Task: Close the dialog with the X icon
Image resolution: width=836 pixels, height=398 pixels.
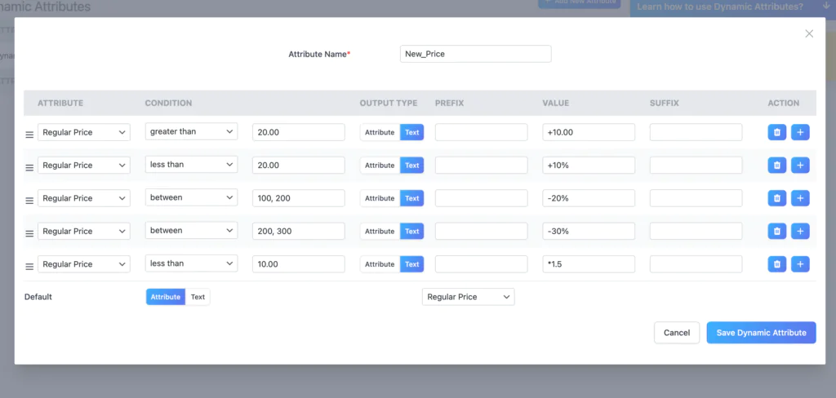Action: (809, 33)
